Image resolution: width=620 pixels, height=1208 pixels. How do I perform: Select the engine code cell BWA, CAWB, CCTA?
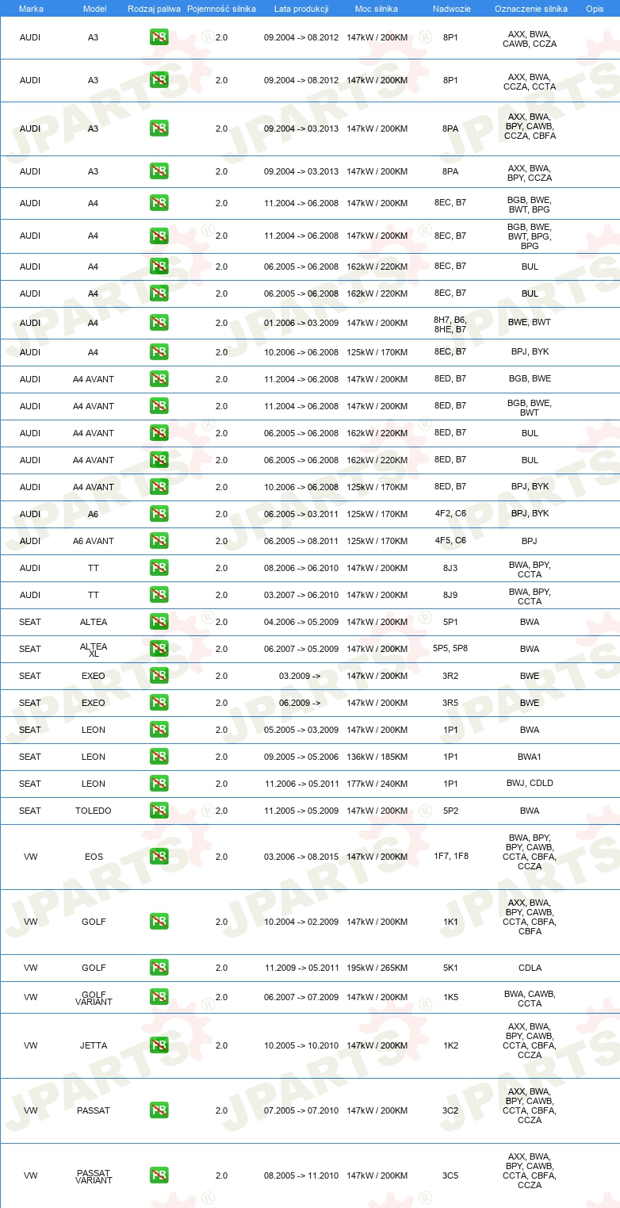pos(530,998)
